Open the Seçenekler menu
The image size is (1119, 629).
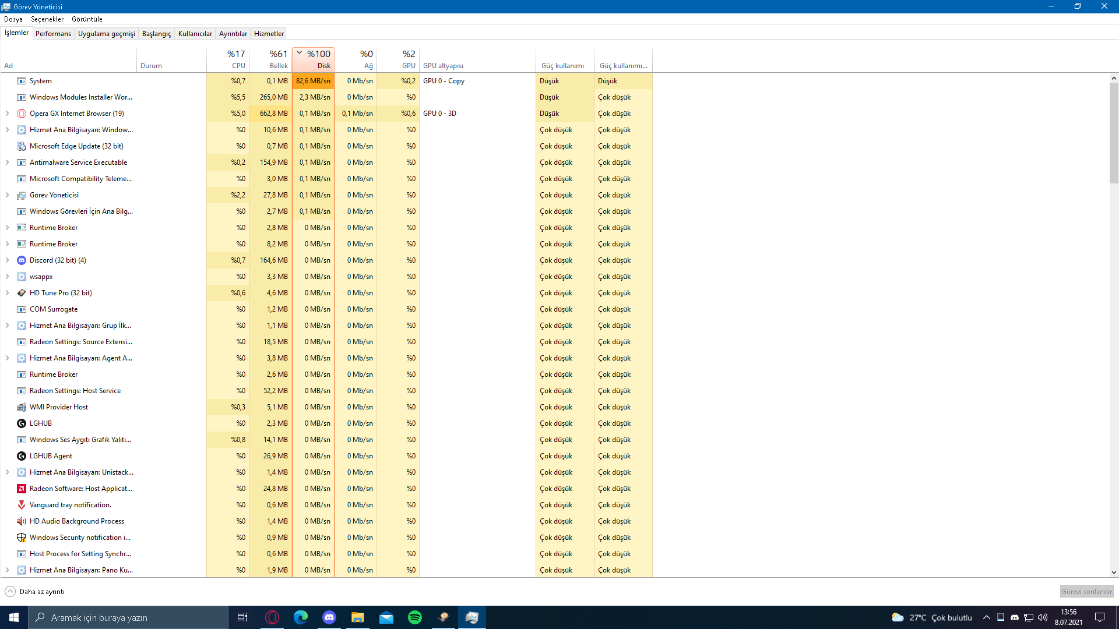point(47,19)
